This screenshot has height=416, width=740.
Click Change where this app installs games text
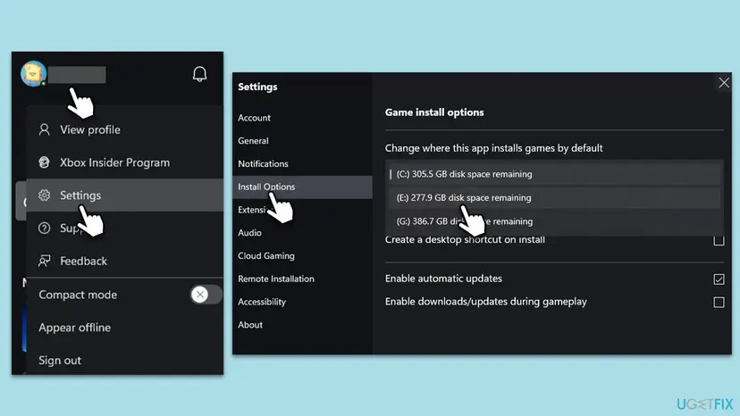pos(493,148)
